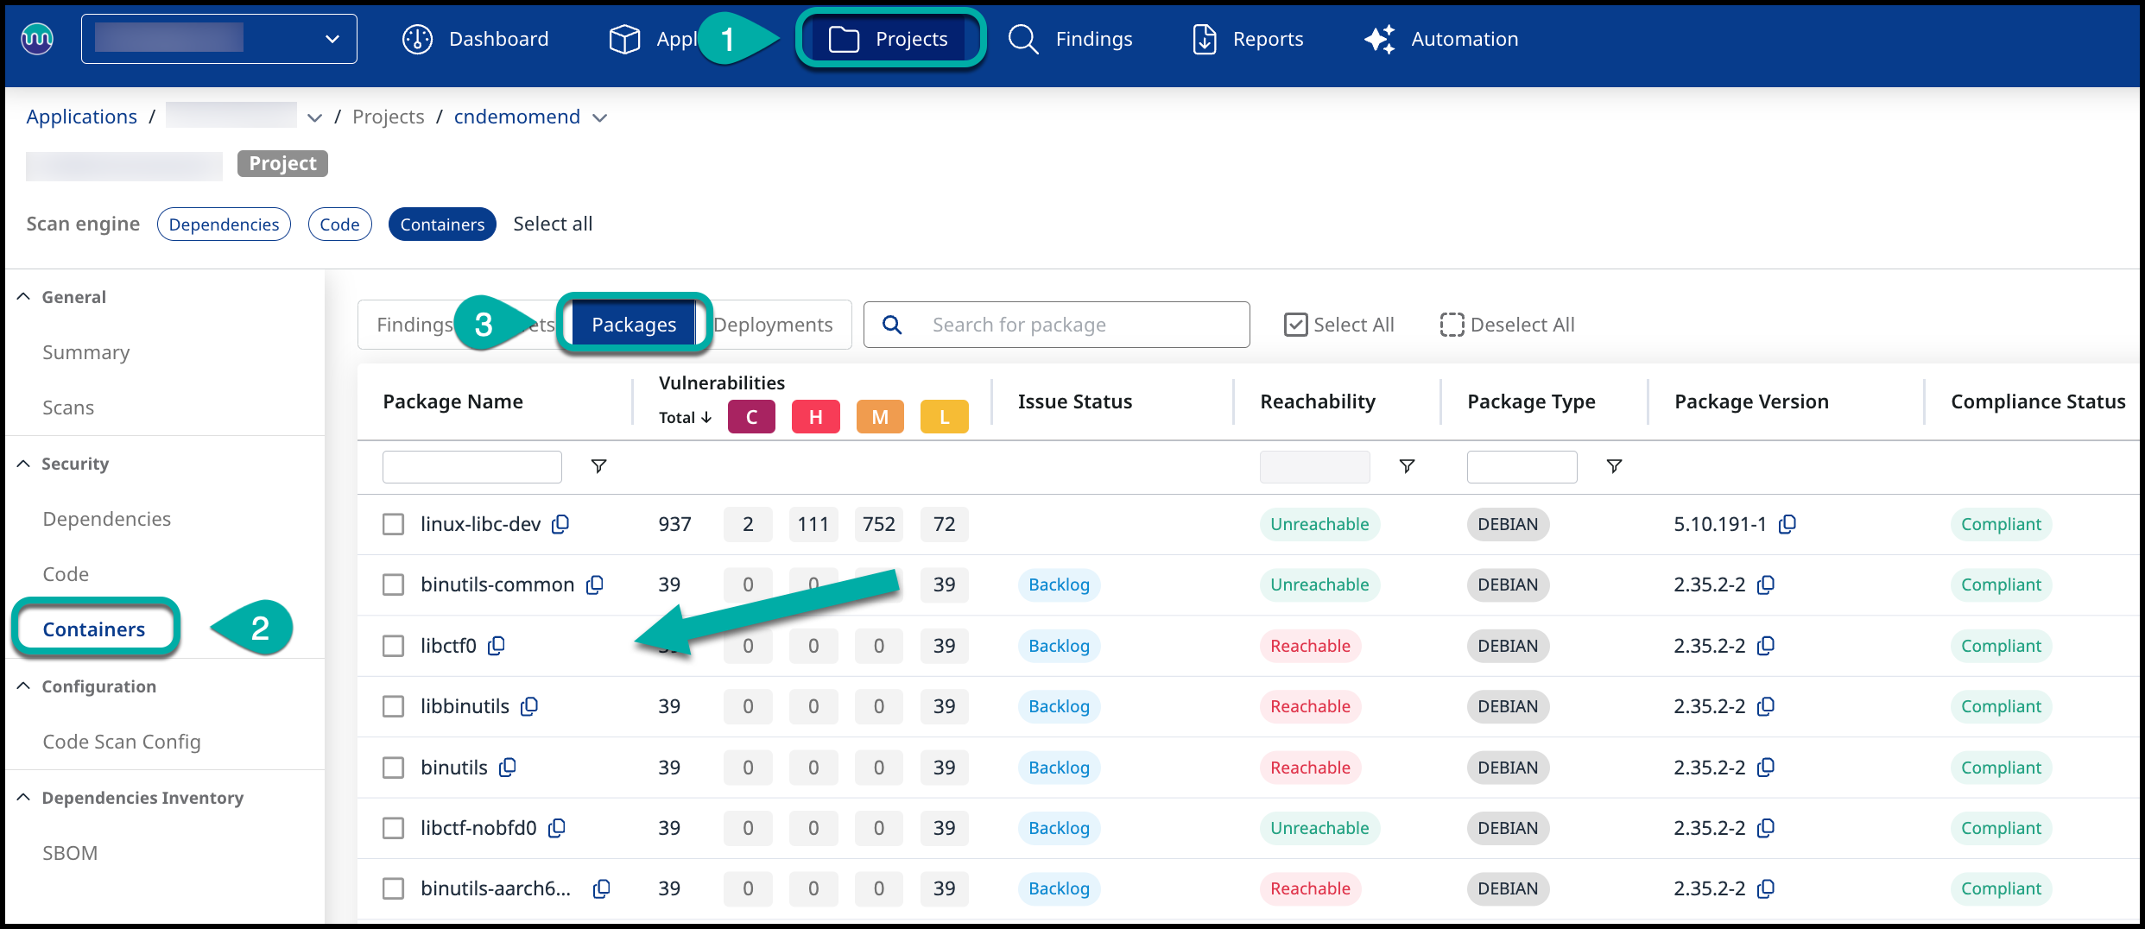Click the Mend logo icon
This screenshot has width=2145, height=929.
[37, 39]
